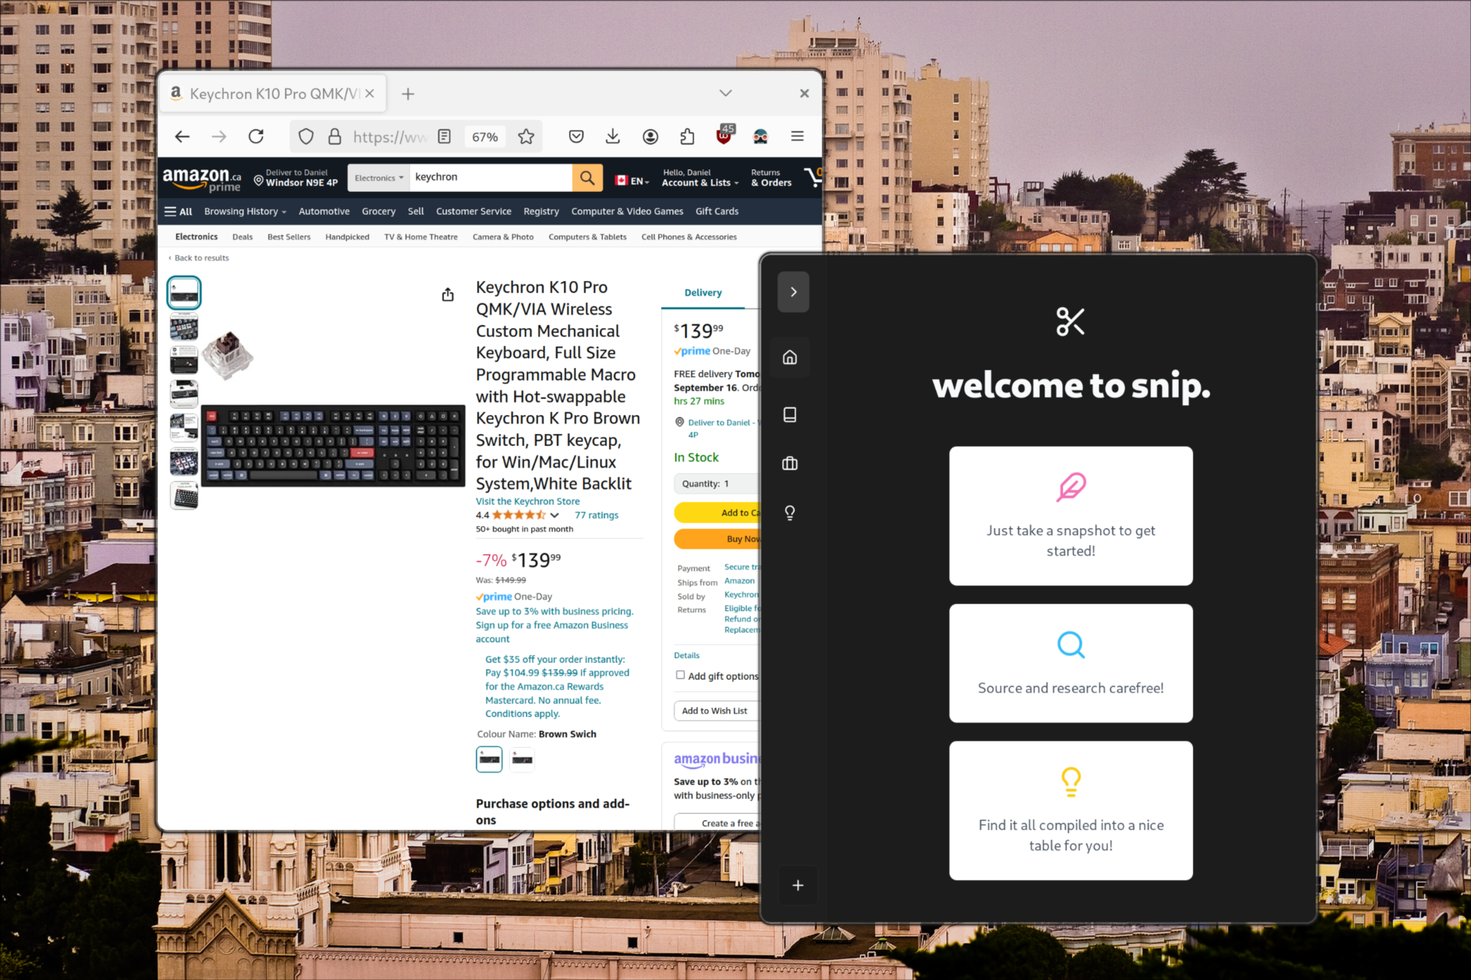Click the briefcase icon in snip sidebar
The height and width of the screenshot is (980, 1471).
pyautogui.click(x=790, y=464)
